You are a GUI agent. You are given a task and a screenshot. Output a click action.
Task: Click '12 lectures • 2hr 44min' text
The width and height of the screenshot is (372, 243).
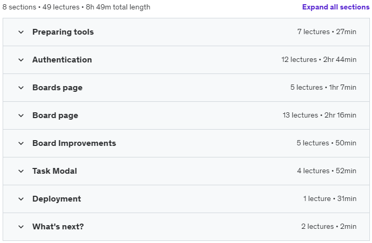click(x=319, y=59)
